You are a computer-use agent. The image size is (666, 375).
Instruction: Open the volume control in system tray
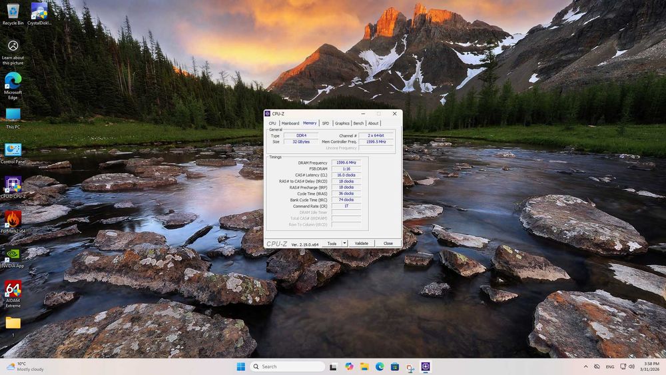pyautogui.click(x=631, y=366)
